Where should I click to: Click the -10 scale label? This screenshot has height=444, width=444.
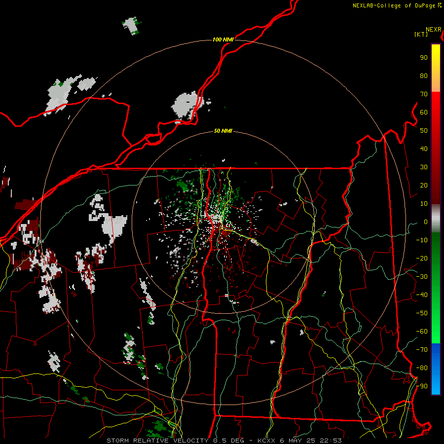(422, 240)
